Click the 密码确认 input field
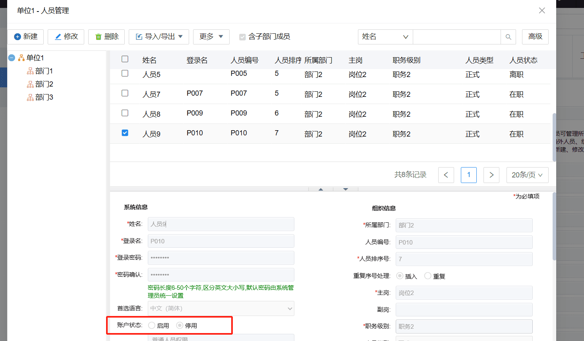The image size is (584, 341). [221, 275]
